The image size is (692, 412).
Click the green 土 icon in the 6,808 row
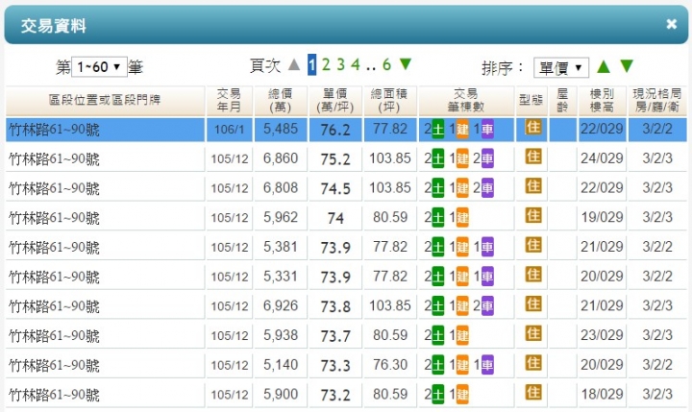pyautogui.click(x=438, y=188)
